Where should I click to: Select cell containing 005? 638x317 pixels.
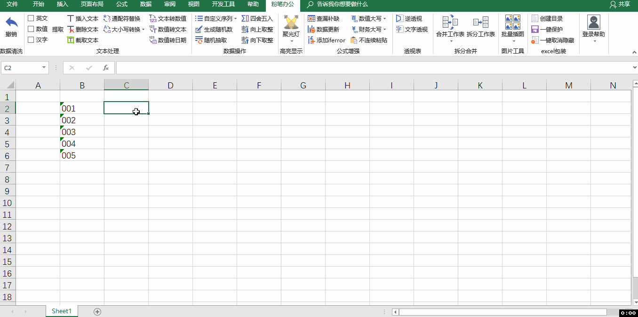(x=82, y=155)
